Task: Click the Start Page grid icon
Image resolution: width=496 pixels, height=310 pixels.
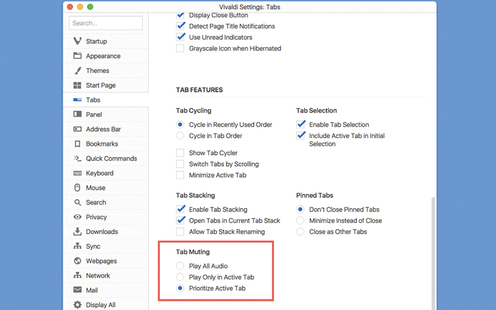Action: coord(77,86)
